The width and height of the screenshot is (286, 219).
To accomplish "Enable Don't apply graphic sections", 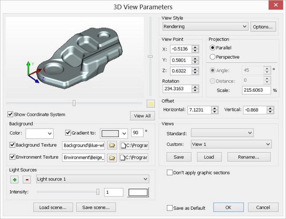I will click(170, 172).
